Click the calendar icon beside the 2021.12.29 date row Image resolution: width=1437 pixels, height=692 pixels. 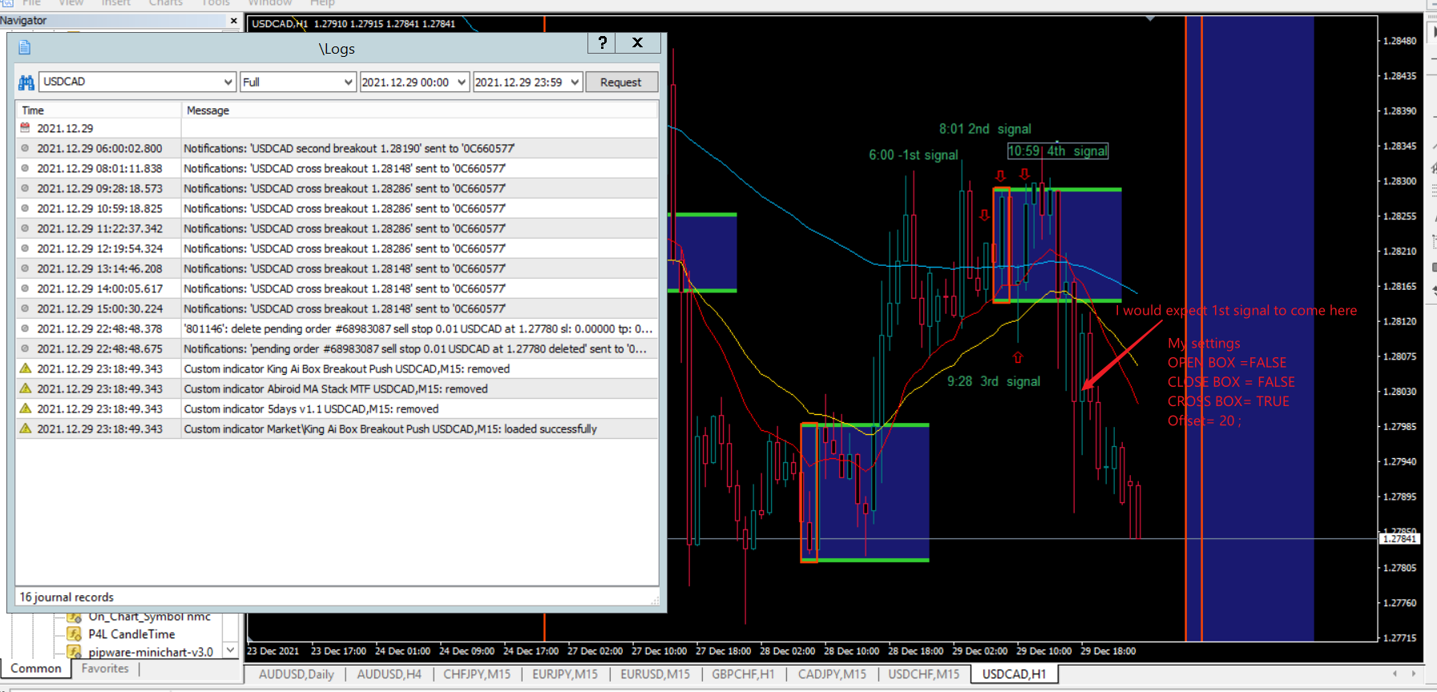[x=25, y=128]
